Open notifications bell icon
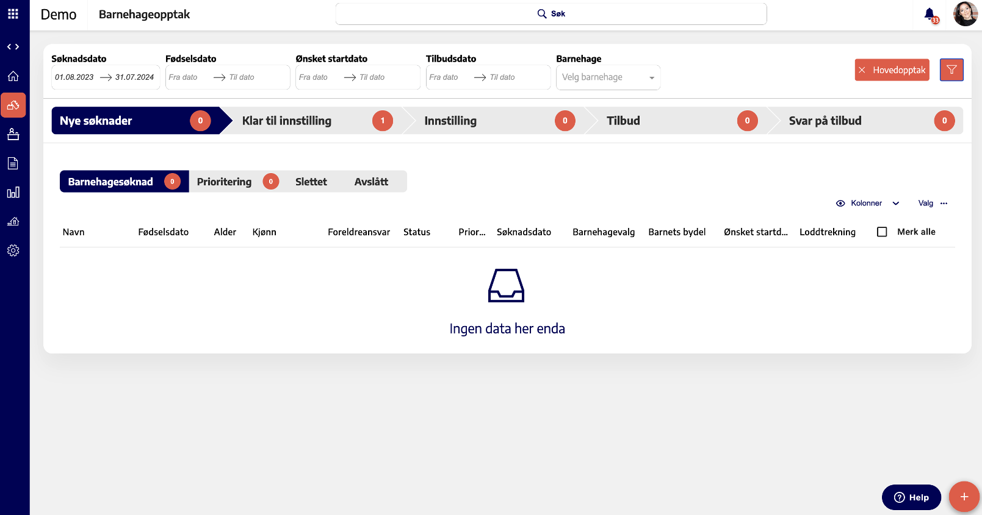Screen dimensions: 982x515 [x=929, y=14]
